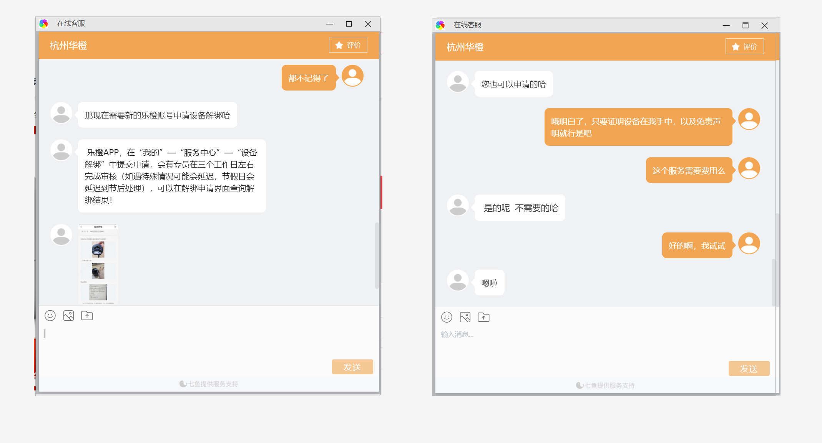Click agent avatar beside 是的呢 不需要的哈
This screenshot has width=822, height=443.
458,206
